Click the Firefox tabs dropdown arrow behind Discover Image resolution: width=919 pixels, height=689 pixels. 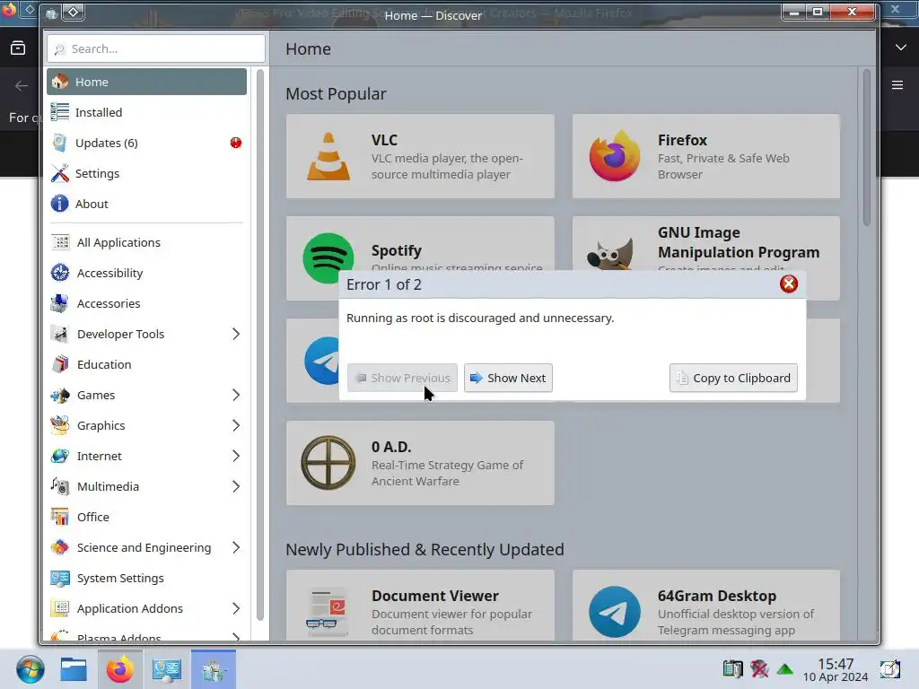click(x=901, y=47)
